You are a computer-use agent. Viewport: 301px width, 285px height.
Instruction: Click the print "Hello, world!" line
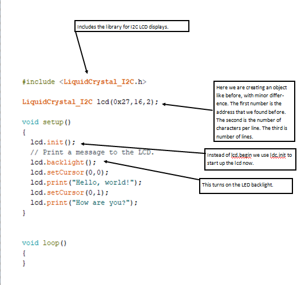pyautogui.click(x=86, y=183)
